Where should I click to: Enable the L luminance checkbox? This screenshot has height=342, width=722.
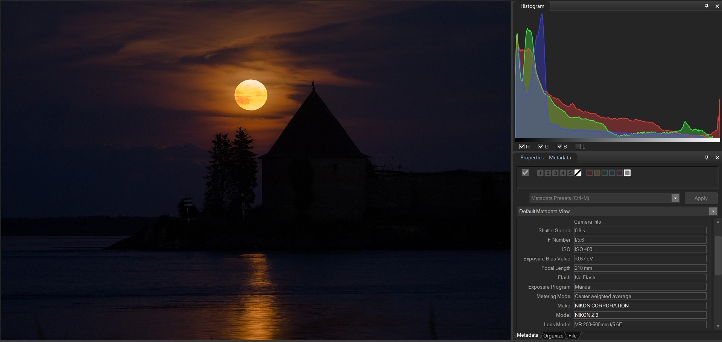pyautogui.click(x=578, y=147)
